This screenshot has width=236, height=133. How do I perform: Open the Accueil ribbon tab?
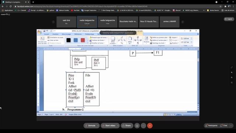coord(46,34)
